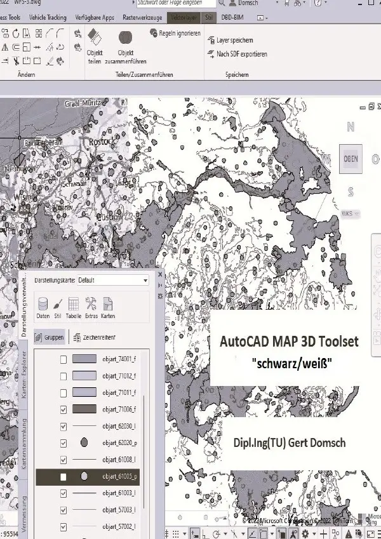This screenshot has width=381, height=539.
Task: Click the objart_74001_f fill color swatch
Action: tap(84, 359)
